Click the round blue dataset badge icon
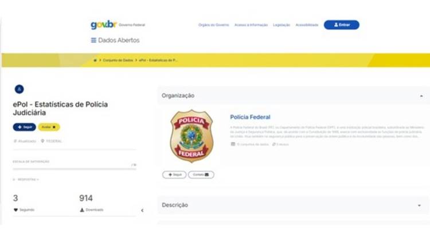 tap(19, 89)
